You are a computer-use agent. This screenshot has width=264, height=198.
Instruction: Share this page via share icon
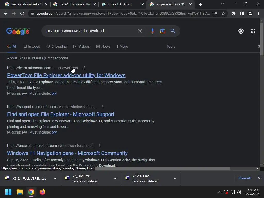(215, 13)
